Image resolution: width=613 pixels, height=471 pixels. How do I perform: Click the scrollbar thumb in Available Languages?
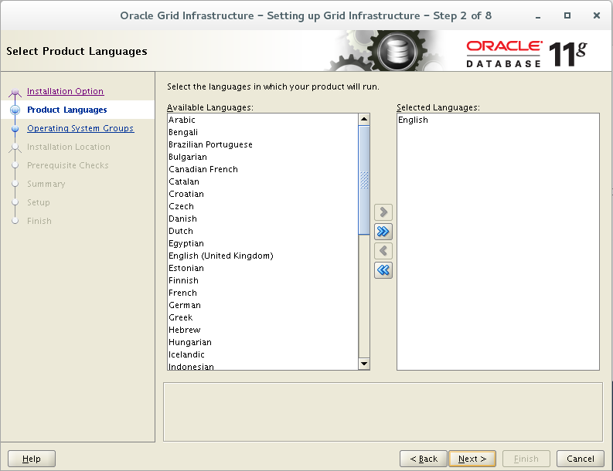click(x=364, y=180)
